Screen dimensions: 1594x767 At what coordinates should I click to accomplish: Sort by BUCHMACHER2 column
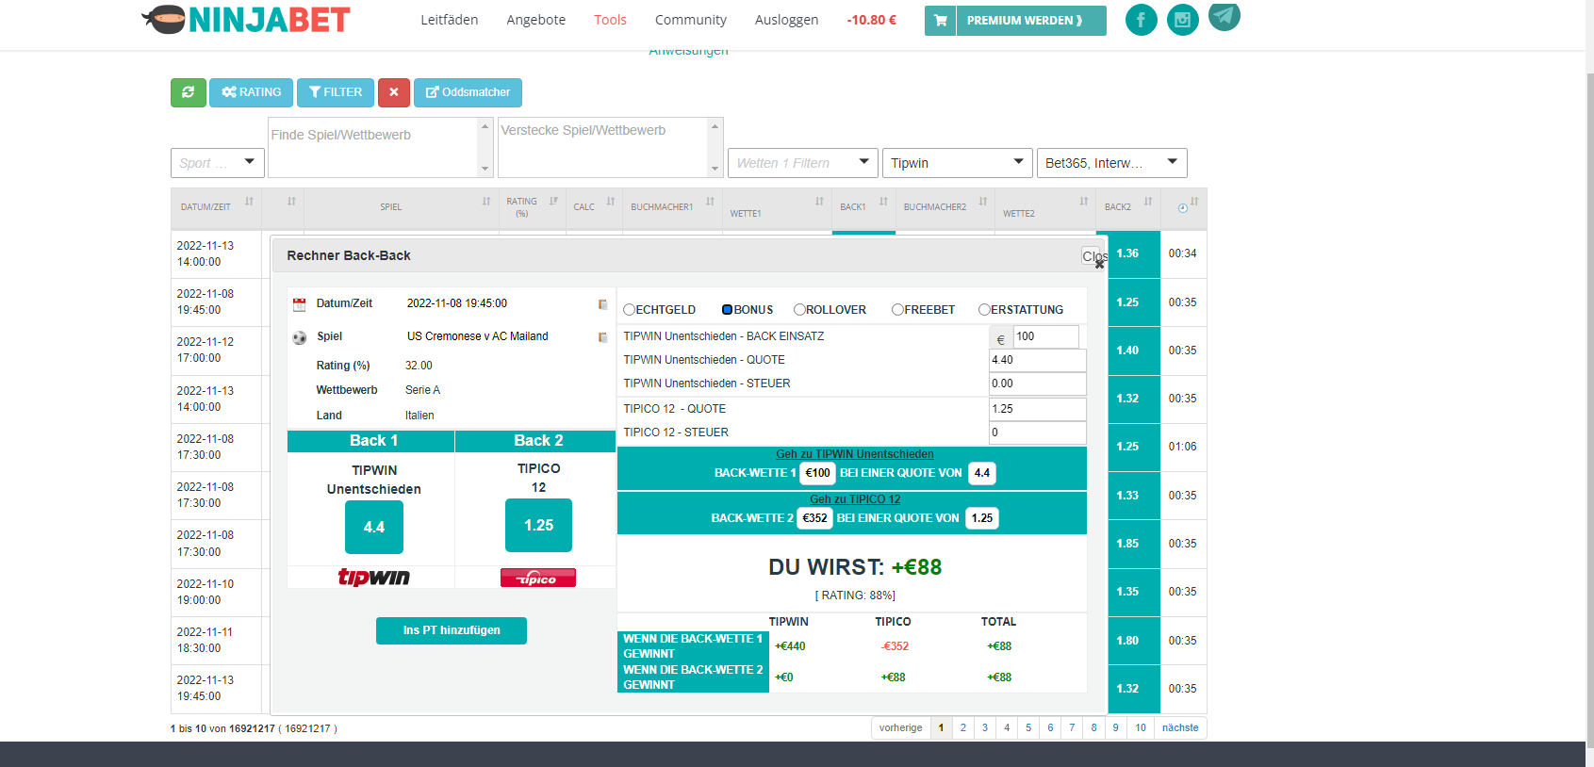click(945, 207)
